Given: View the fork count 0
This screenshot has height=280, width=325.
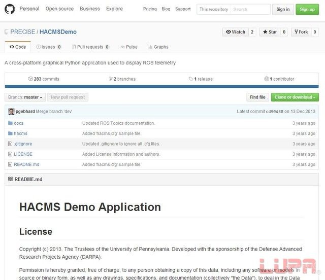Looking at the screenshot, I should click(x=315, y=32).
